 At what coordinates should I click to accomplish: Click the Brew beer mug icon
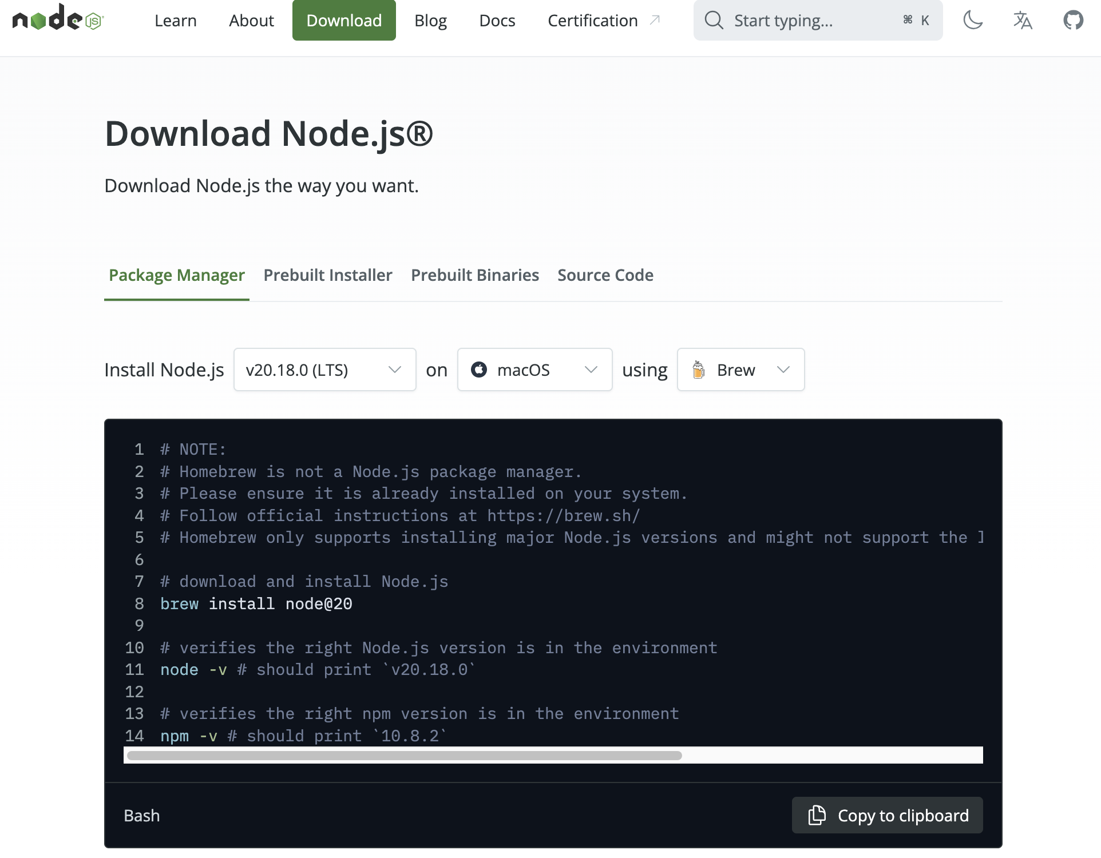[x=698, y=370]
